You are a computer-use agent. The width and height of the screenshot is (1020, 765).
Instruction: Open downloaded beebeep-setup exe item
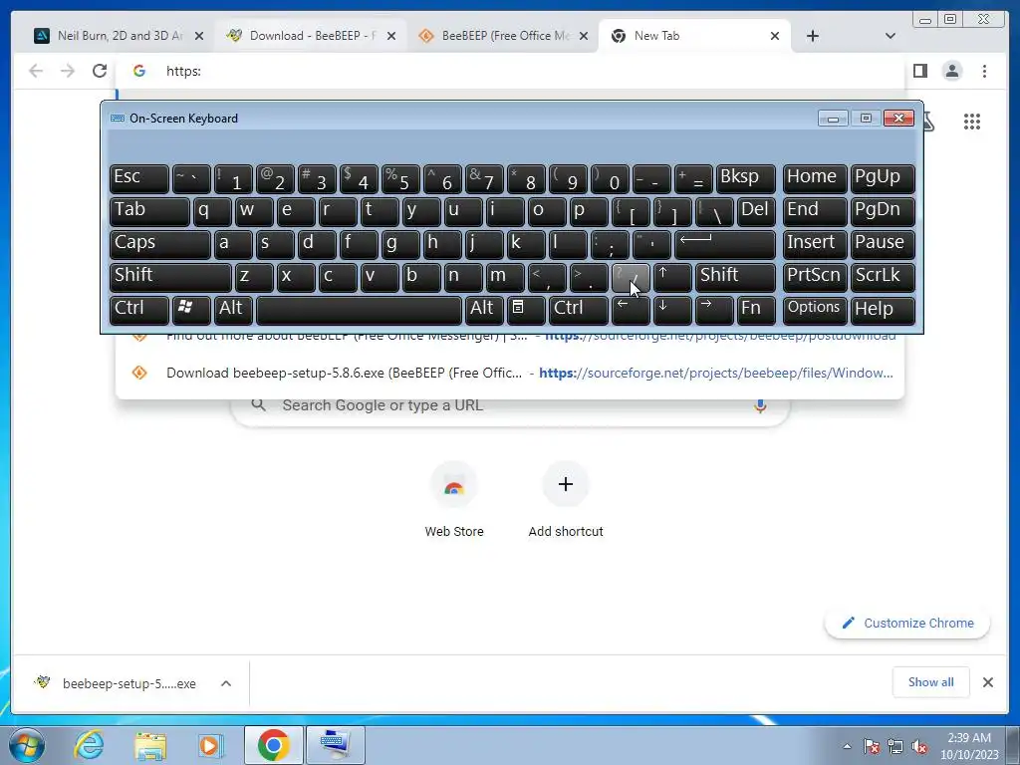[x=118, y=683]
